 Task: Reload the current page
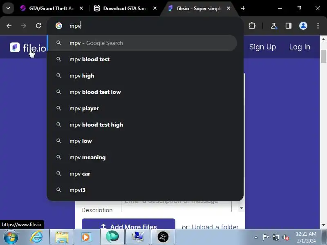38,26
